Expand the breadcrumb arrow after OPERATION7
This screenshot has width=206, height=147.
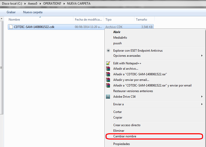coord(64,4)
